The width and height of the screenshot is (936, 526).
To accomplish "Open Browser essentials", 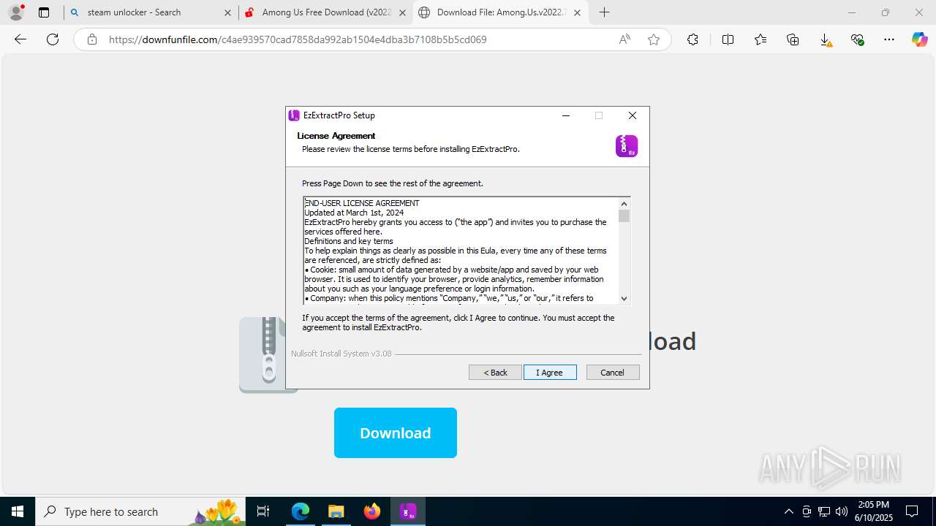I will (858, 39).
